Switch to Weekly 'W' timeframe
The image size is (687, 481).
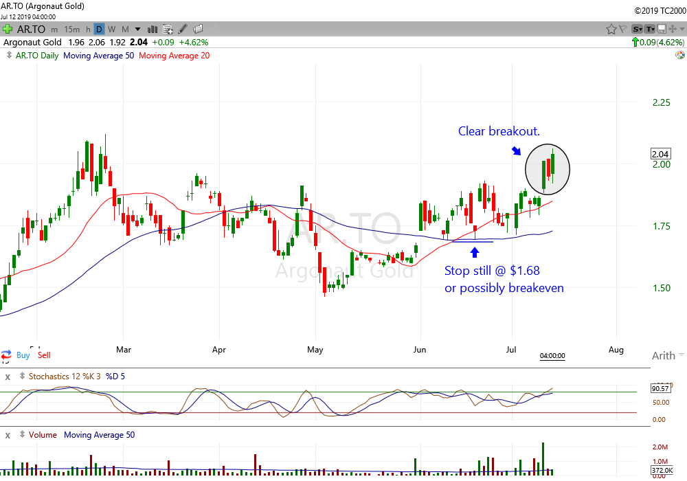point(112,30)
